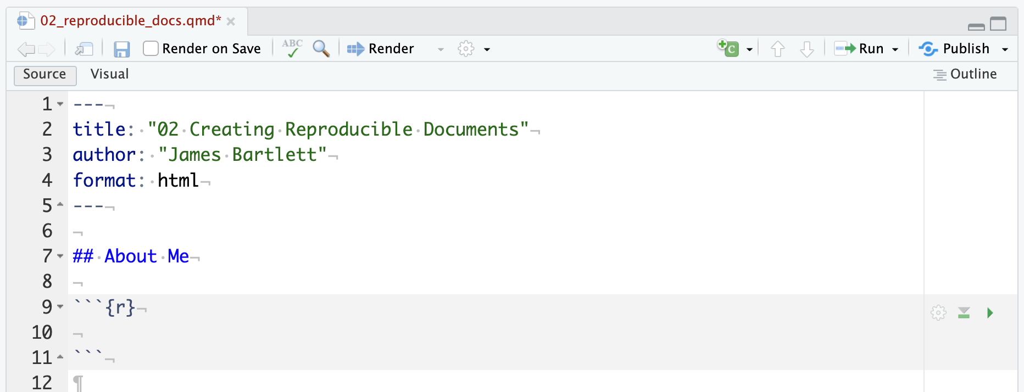Minimize the source editor pane
The height and width of the screenshot is (392, 1024).
coord(976,26)
